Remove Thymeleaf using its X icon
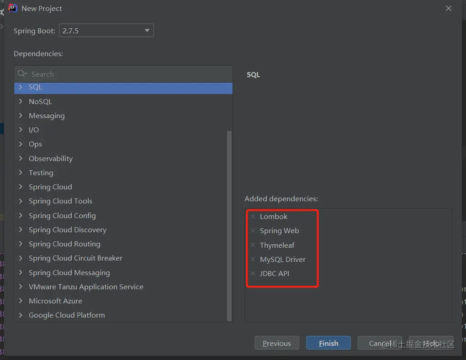Viewport: 466px width, 360px height. pyautogui.click(x=253, y=245)
